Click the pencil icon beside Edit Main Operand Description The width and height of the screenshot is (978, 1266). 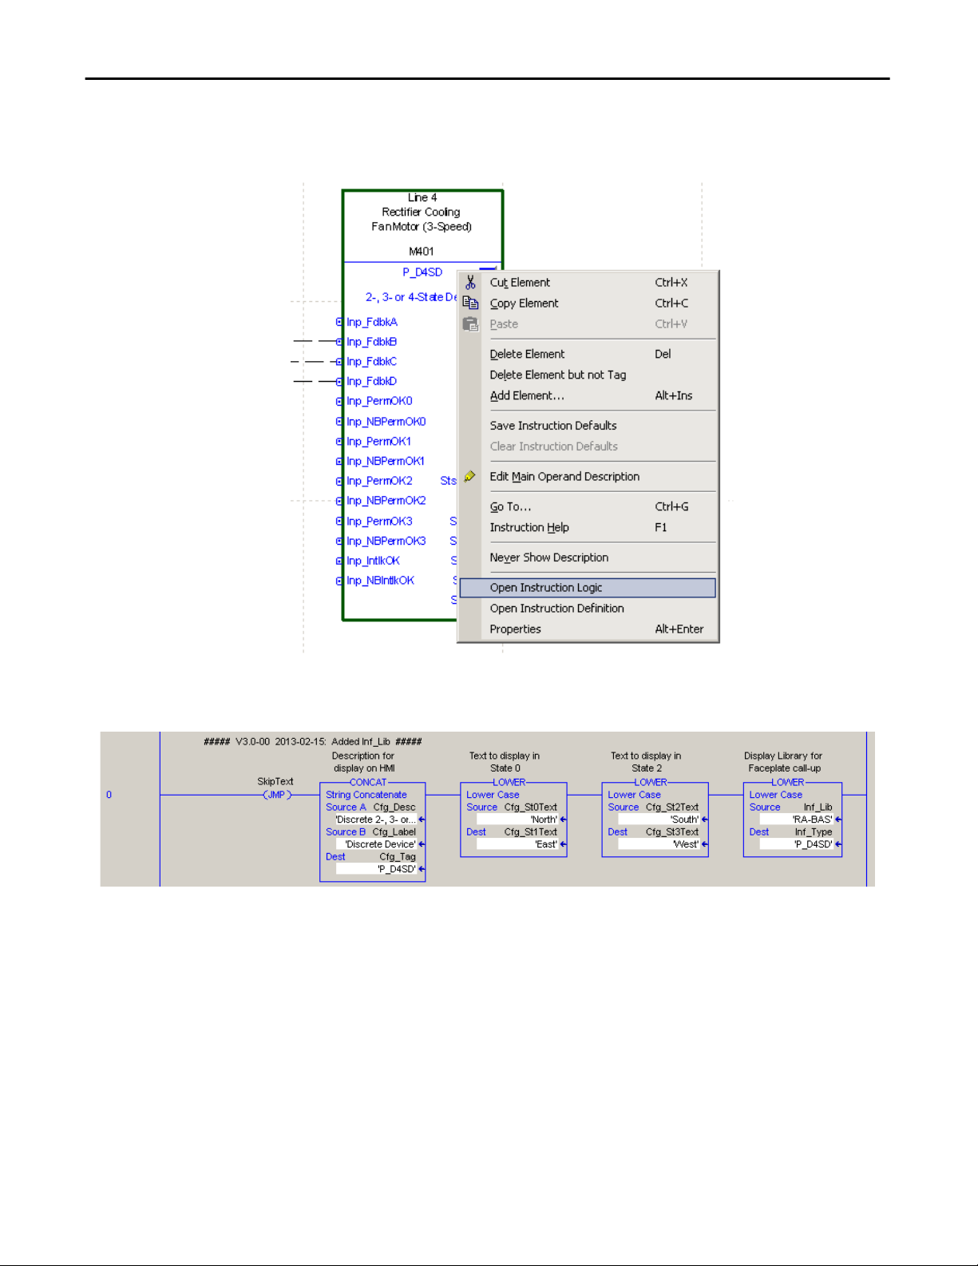tap(469, 477)
